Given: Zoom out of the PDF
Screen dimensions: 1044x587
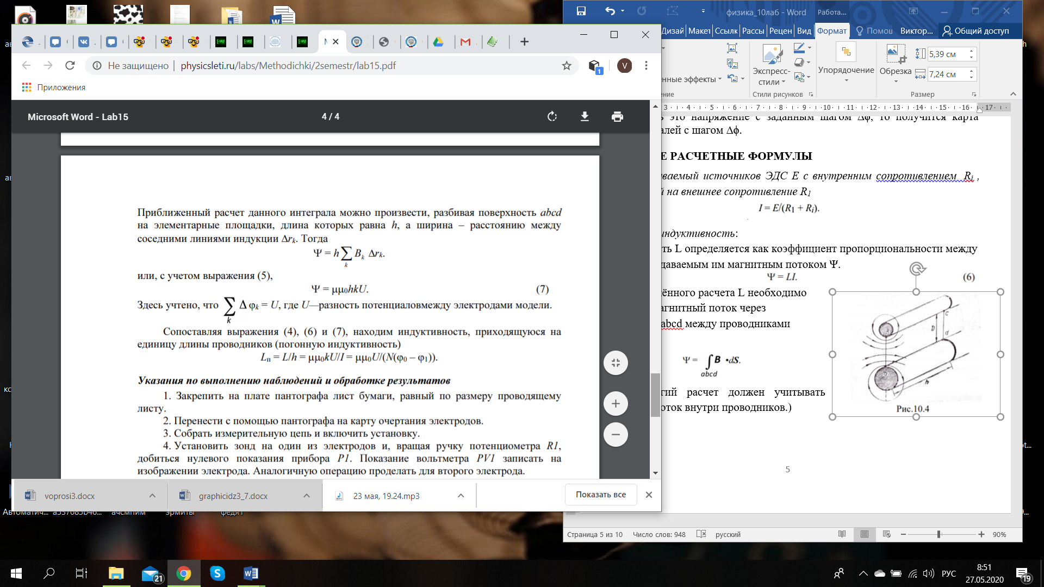Looking at the screenshot, I should pyautogui.click(x=616, y=434).
